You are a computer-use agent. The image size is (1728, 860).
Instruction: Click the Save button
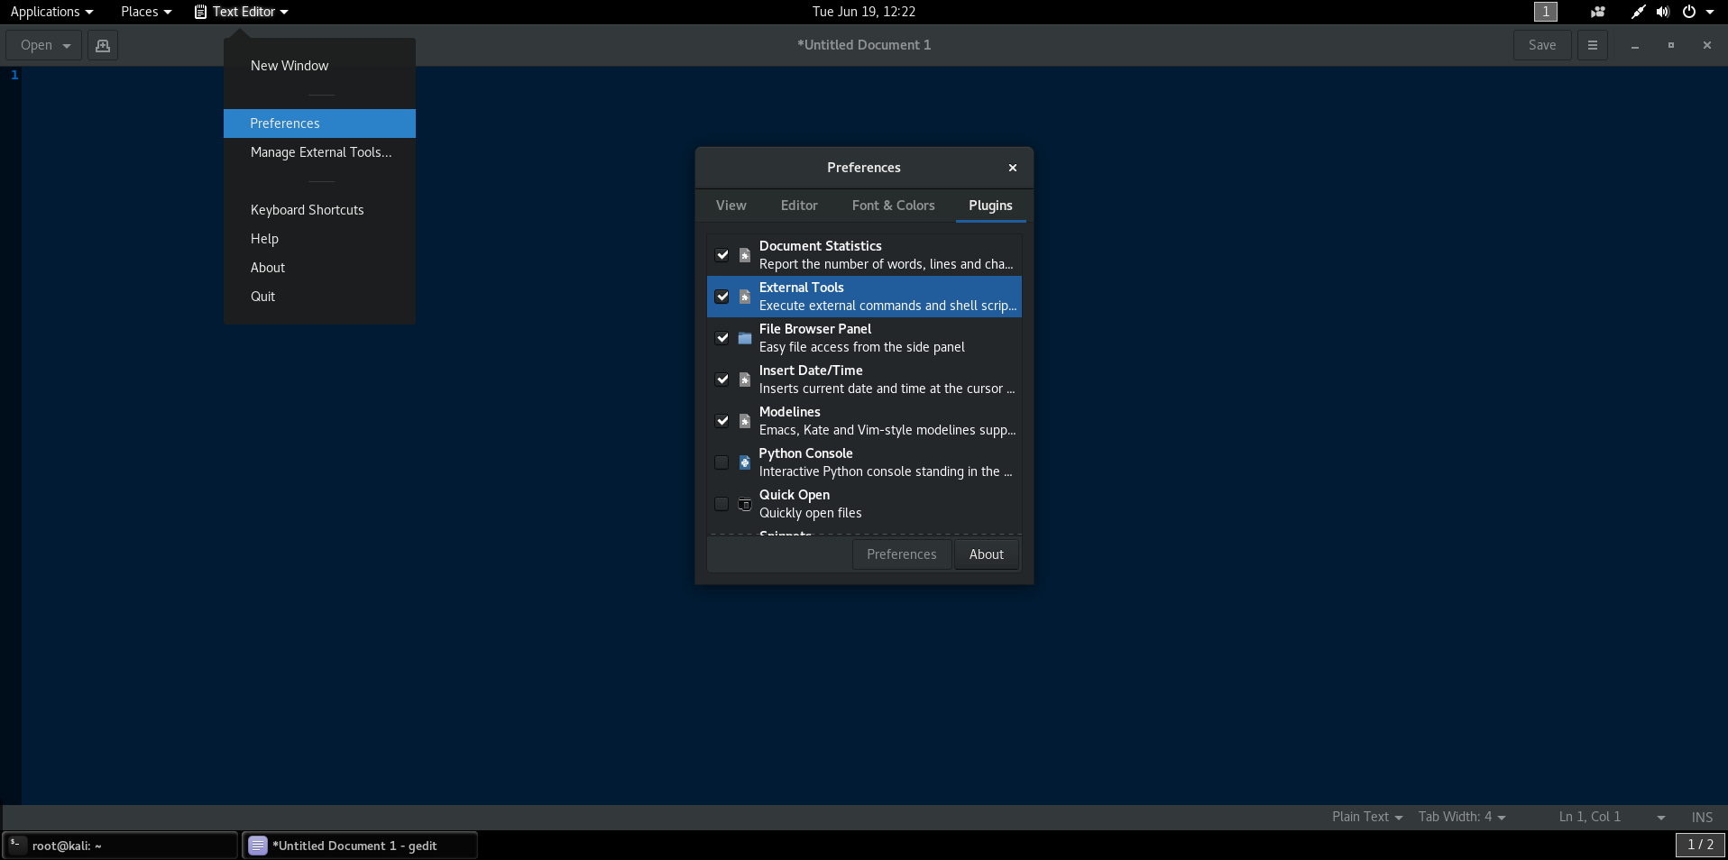tap(1541, 45)
